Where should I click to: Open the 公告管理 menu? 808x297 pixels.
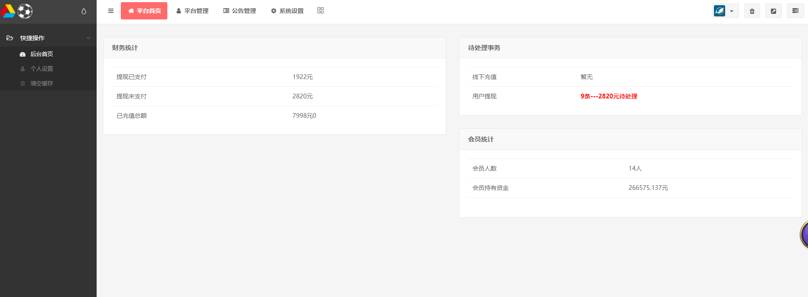[239, 11]
